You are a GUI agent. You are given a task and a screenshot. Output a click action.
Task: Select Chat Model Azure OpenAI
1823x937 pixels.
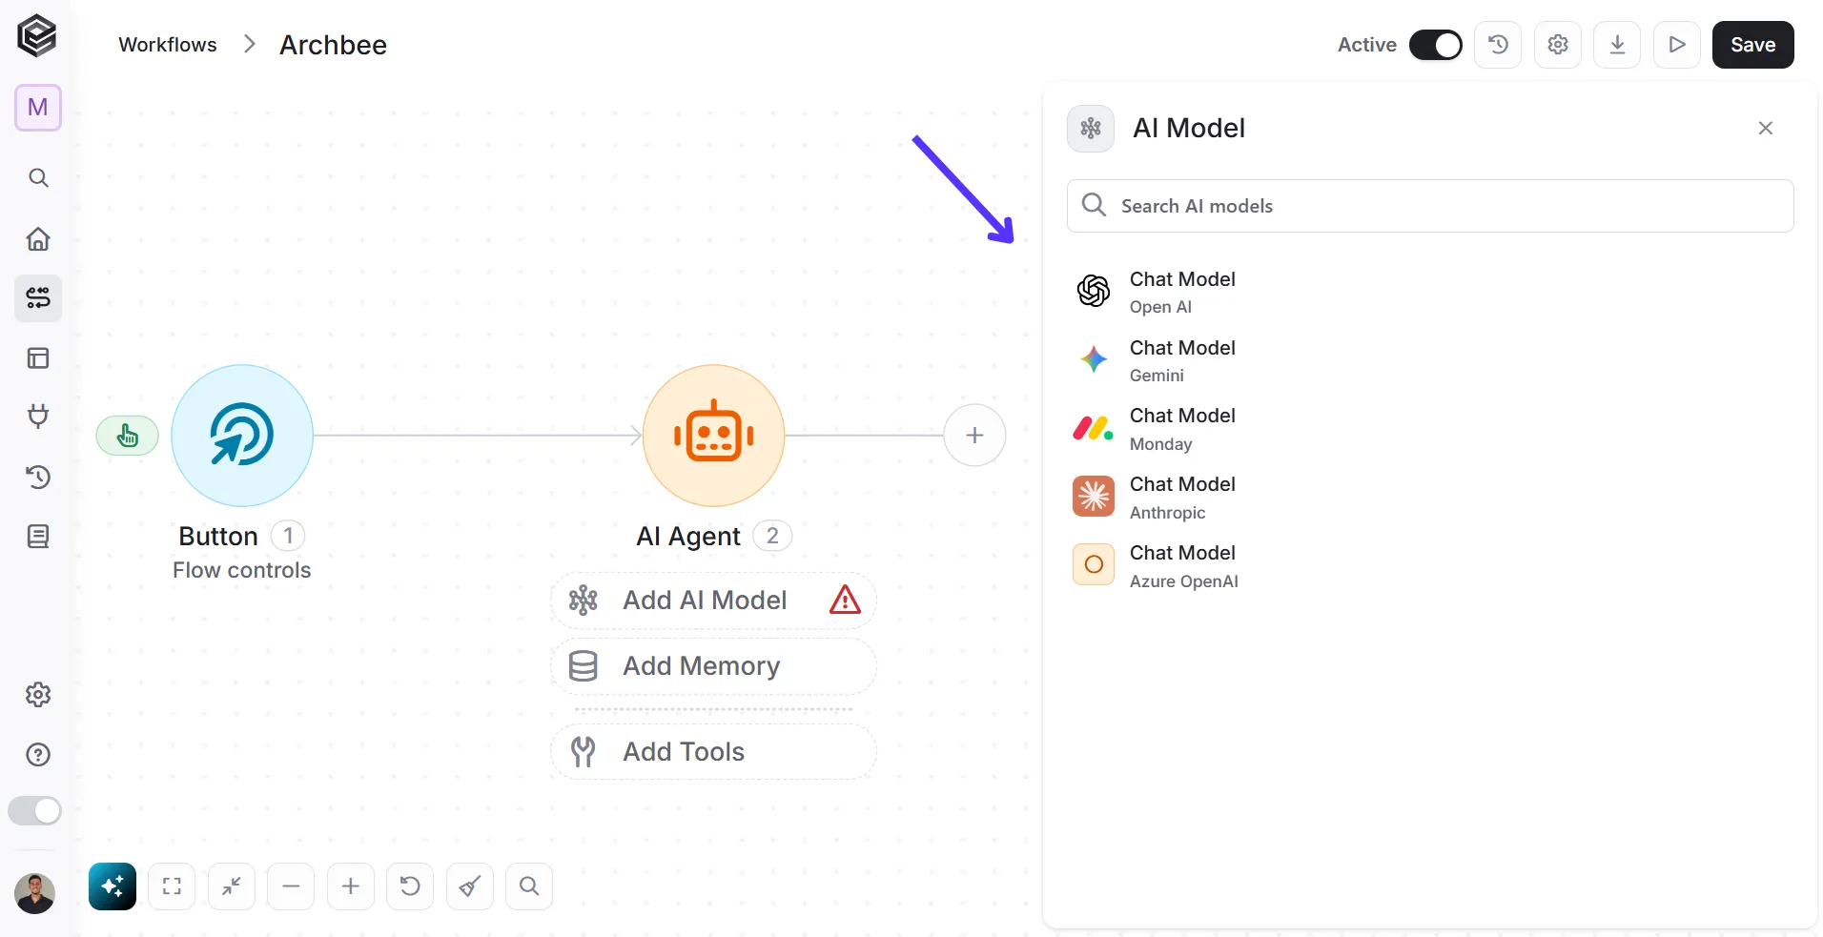tap(1430, 566)
